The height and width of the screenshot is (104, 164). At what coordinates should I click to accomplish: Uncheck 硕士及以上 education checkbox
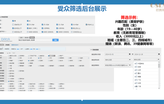tap(72, 28)
